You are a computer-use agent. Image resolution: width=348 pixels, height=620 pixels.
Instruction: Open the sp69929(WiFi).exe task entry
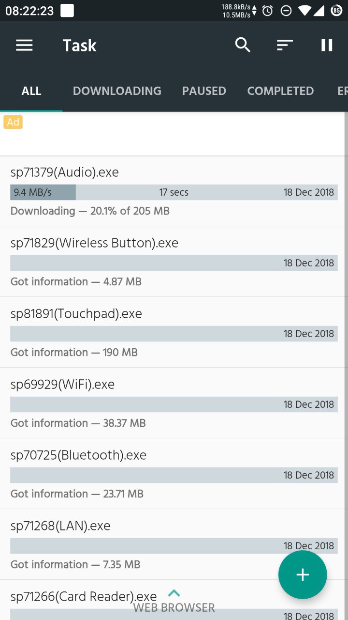coord(174,403)
